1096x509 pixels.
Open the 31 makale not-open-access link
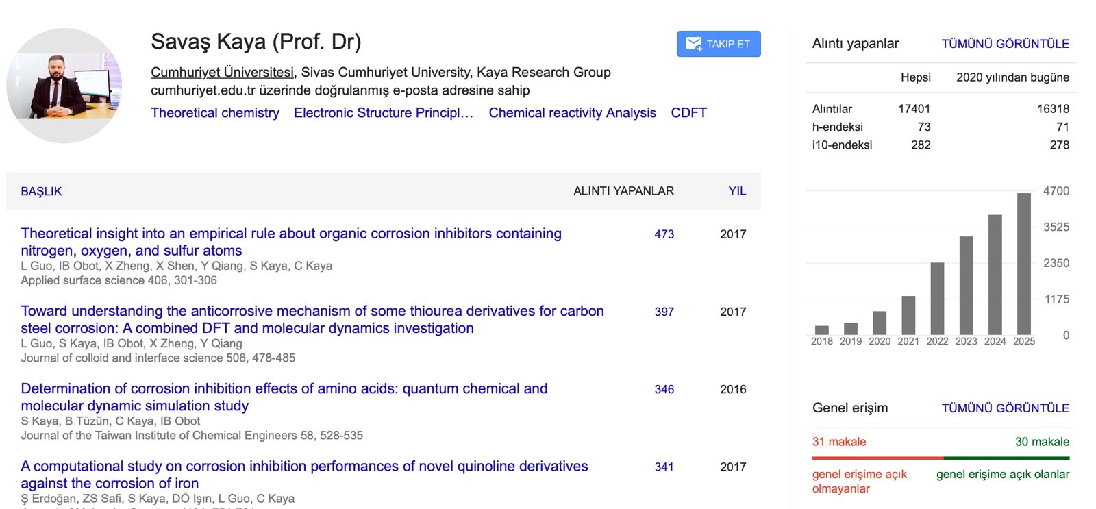point(839,442)
